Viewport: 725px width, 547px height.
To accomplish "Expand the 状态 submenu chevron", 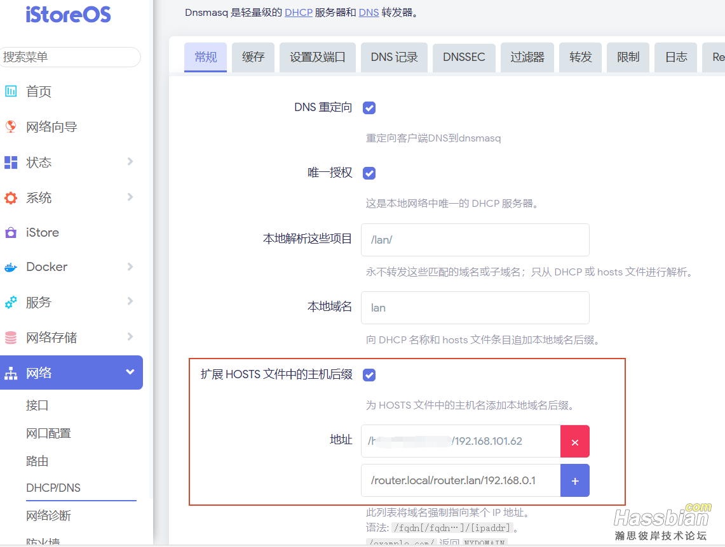I will (x=130, y=162).
